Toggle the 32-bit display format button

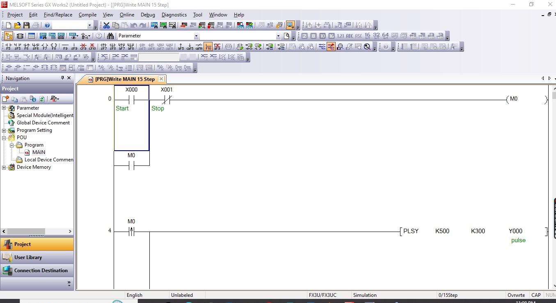[376, 36]
